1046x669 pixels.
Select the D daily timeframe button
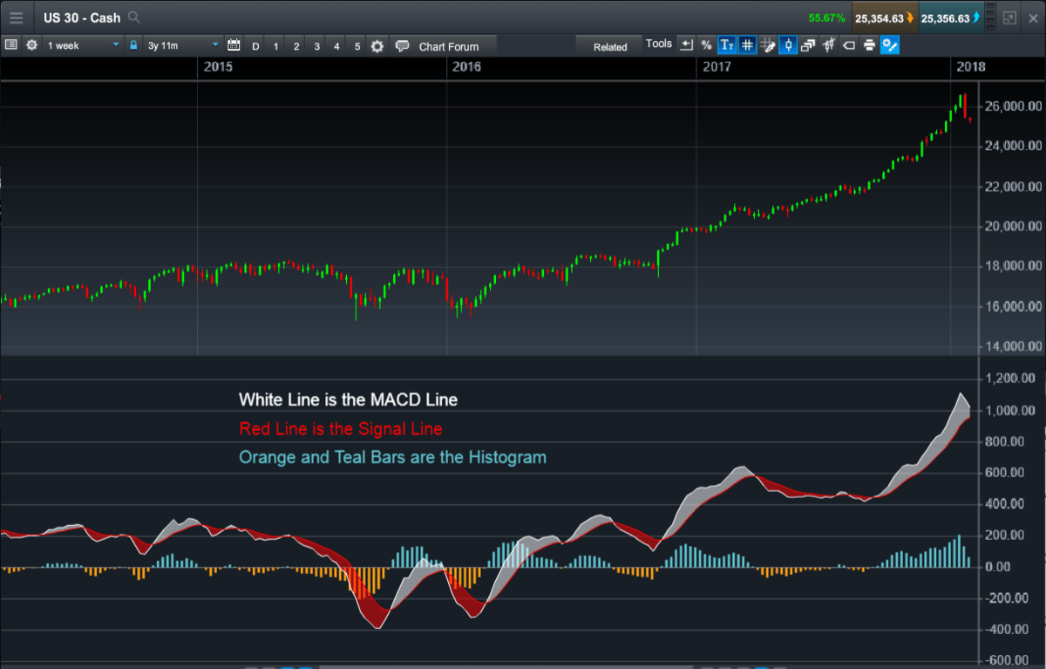pos(255,44)
